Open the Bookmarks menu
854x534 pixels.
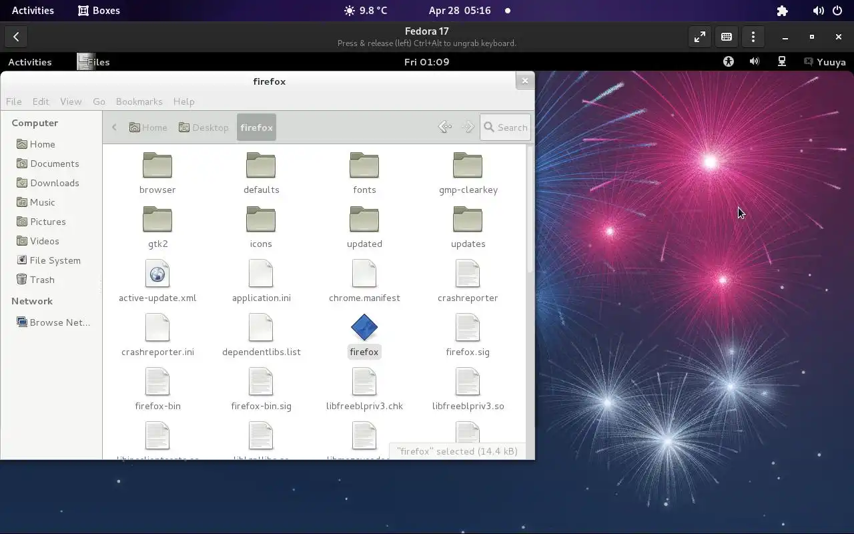tap(139, 101)
